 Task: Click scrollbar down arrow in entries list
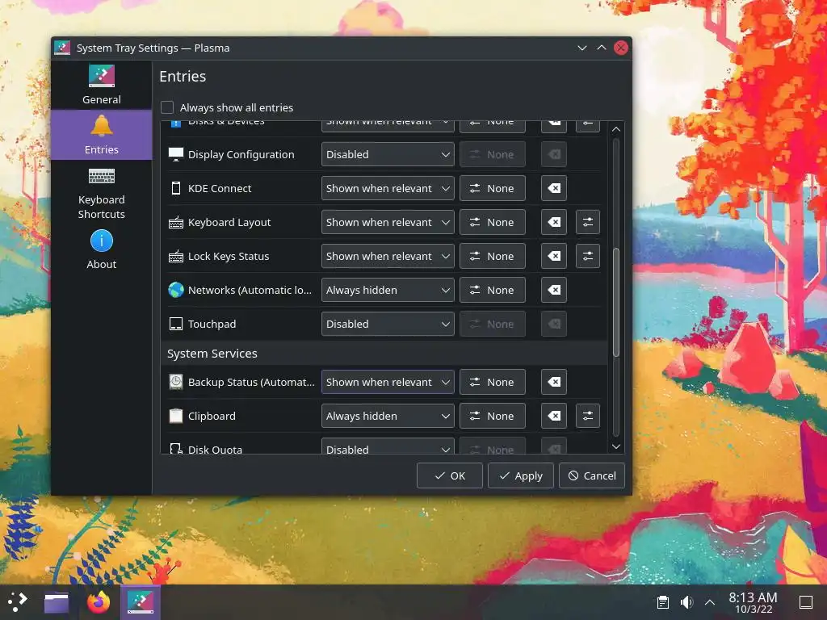point(615,446)
